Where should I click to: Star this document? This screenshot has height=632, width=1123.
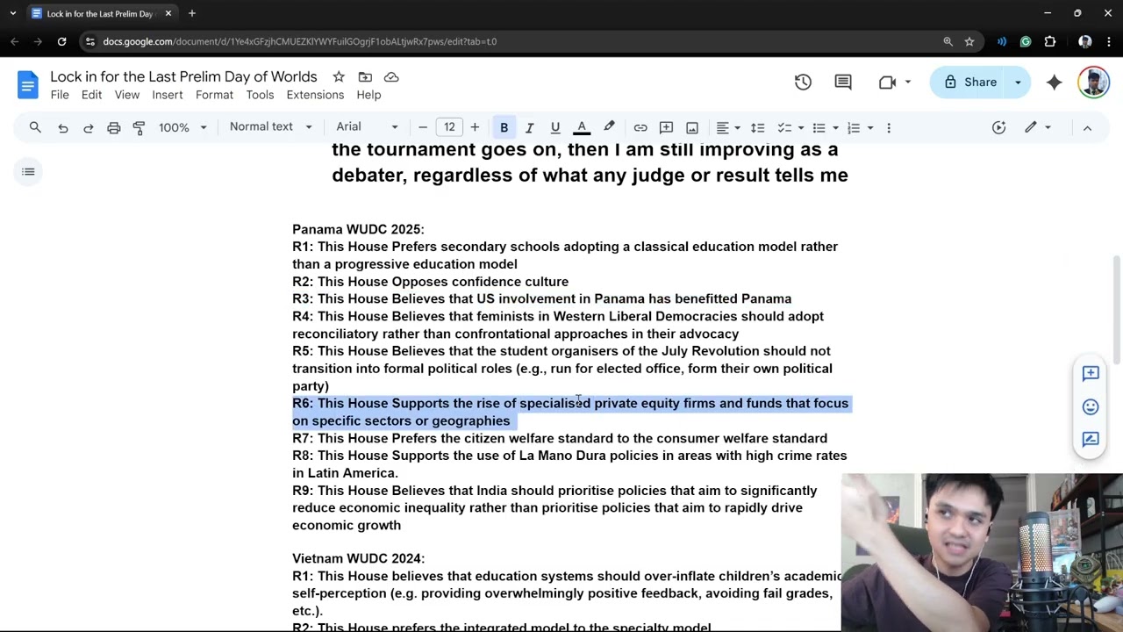point(338,77)
